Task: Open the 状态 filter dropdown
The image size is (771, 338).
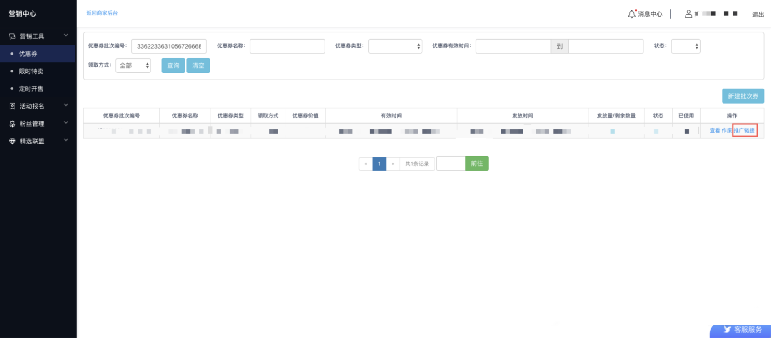Action: [685, 46]
